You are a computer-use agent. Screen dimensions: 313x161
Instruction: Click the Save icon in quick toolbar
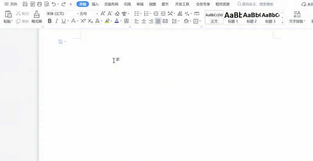25,4
